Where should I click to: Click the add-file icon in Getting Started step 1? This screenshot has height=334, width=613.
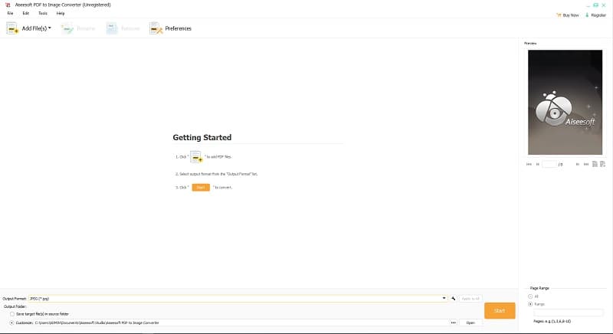[x=196, y=156]
